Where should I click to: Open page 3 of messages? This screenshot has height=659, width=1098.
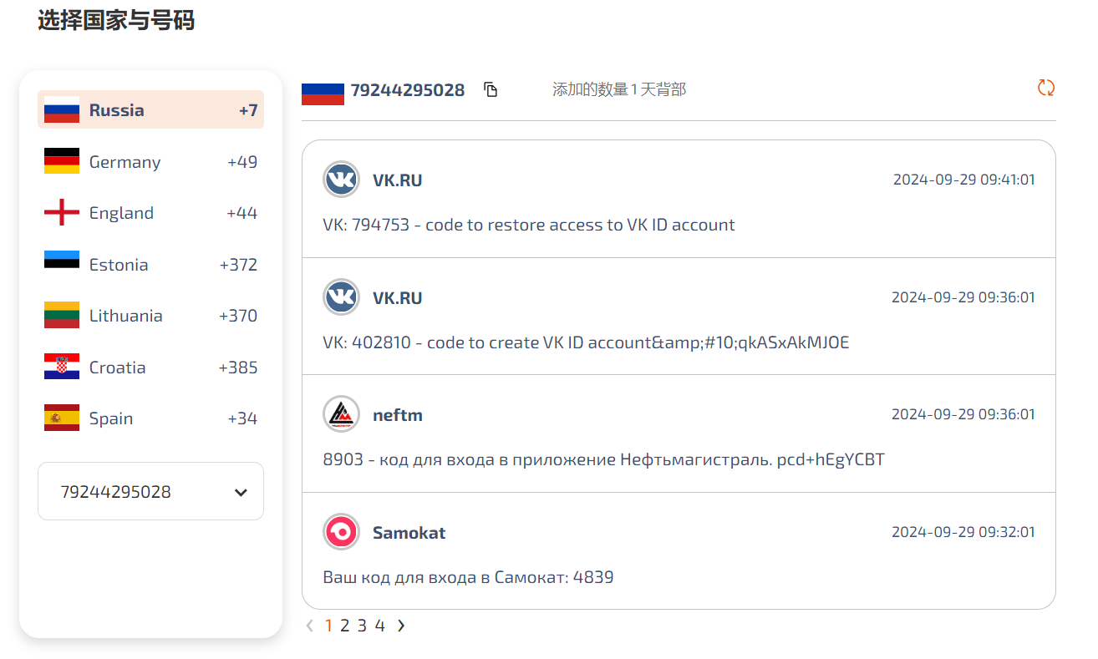coord(362,626)
